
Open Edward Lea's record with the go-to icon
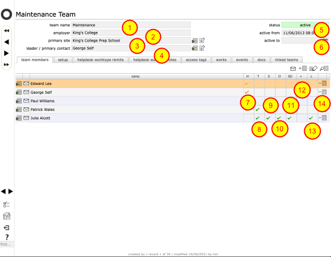click(19, 84)
